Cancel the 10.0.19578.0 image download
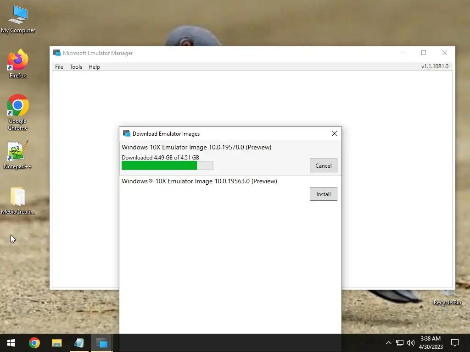 pyautogui.click(x=324, y=165)
